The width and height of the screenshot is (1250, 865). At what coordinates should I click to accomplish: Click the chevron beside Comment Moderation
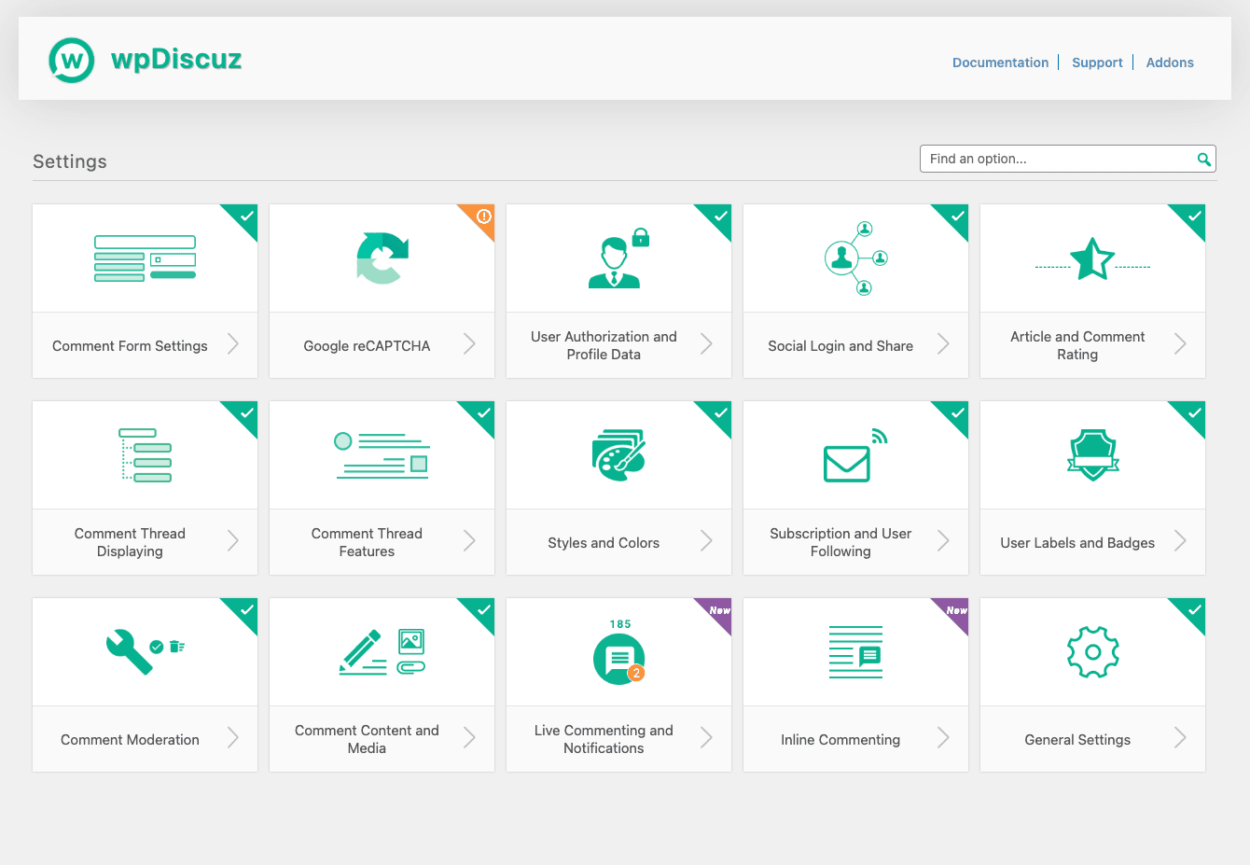[x=233, y=738]
